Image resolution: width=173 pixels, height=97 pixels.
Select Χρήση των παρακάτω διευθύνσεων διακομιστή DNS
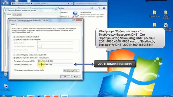[14, 58]
